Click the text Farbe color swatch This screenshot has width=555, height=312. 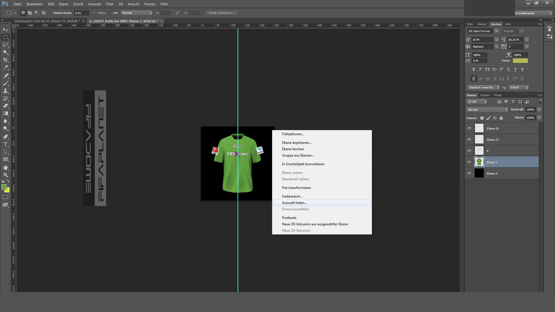tap(520, 61)
